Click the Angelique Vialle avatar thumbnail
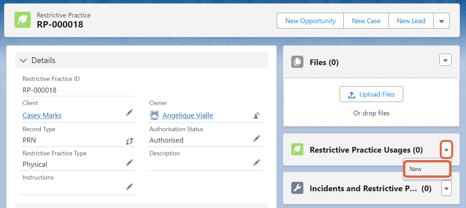Viewport: 466px width, 208px height. [x=155, y=115]
